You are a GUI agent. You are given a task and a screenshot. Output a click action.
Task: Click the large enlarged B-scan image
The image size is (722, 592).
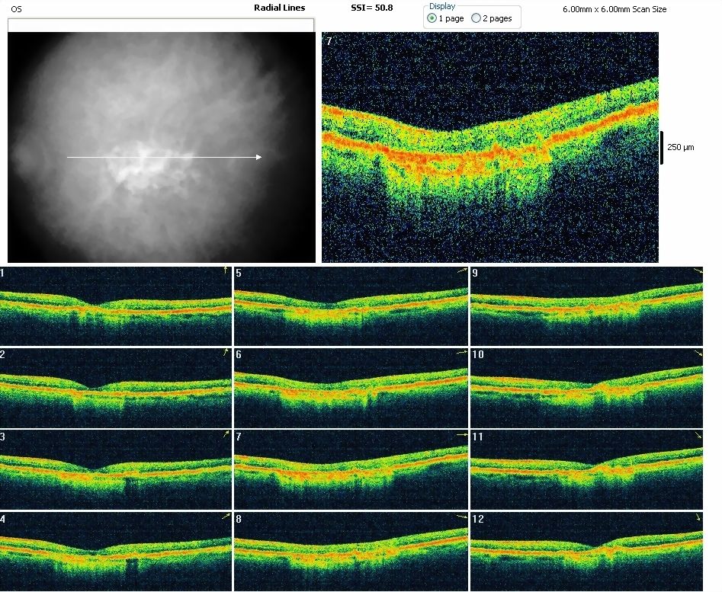click(489, 148)
